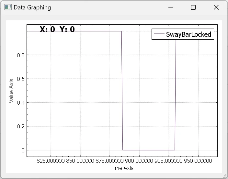This screenshot has height=179, width=228.
Task: Click the Data Graphing title text
Action: pyautogui.click(x=32, y=7)
